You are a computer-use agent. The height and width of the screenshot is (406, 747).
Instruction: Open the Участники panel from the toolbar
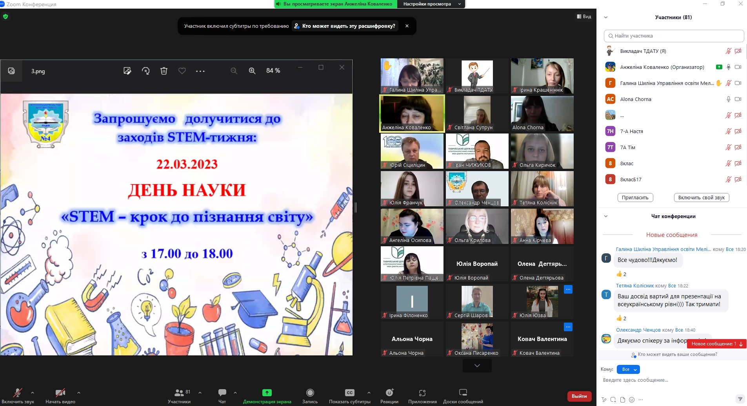click(179, 396)
